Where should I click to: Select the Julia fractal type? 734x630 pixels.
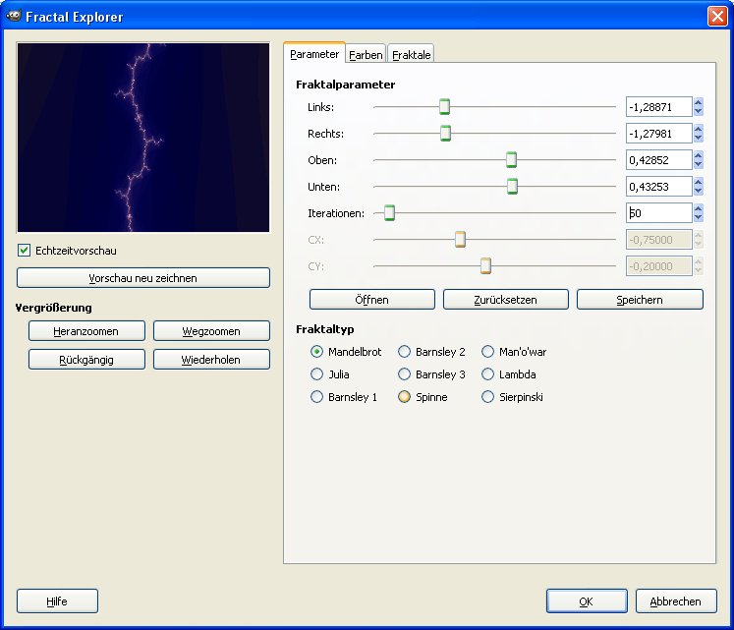coord(317,373)
